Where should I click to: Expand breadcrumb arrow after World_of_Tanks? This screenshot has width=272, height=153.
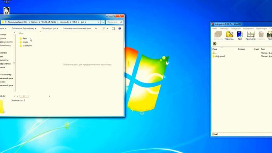point(58,22)
